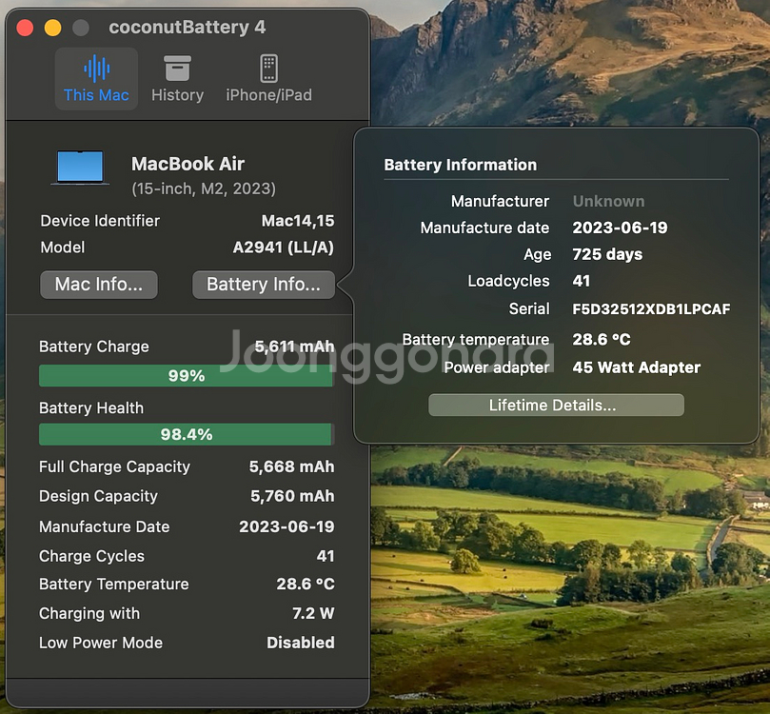Click the Battery Information popover heading

(460, 165)
